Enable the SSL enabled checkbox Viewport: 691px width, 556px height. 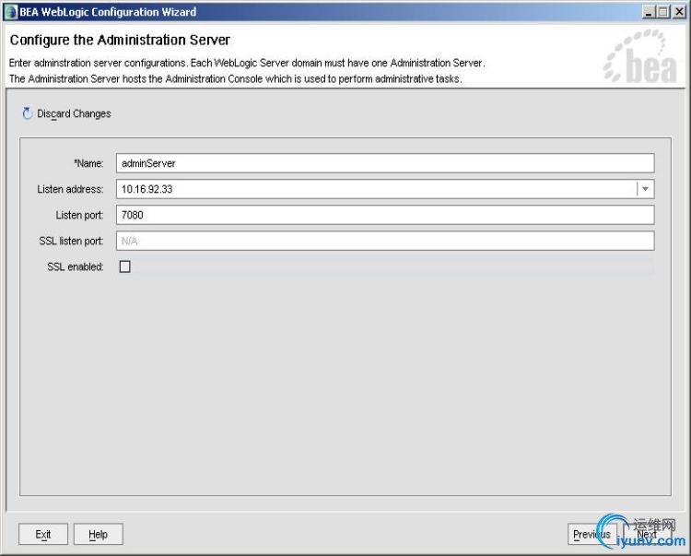click(x=124, y=266)
